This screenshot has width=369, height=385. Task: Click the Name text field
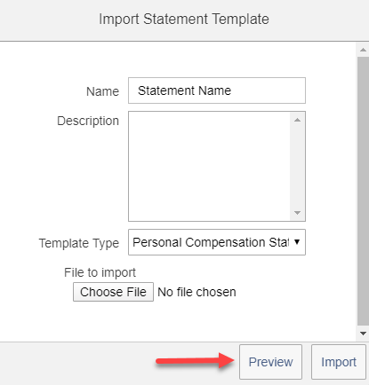217,90
